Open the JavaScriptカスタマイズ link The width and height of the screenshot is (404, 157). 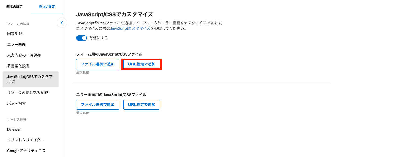130,28
